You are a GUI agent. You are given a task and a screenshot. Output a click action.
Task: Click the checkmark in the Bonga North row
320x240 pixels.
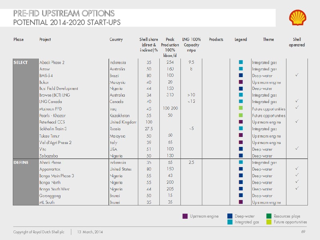point(297,182)
